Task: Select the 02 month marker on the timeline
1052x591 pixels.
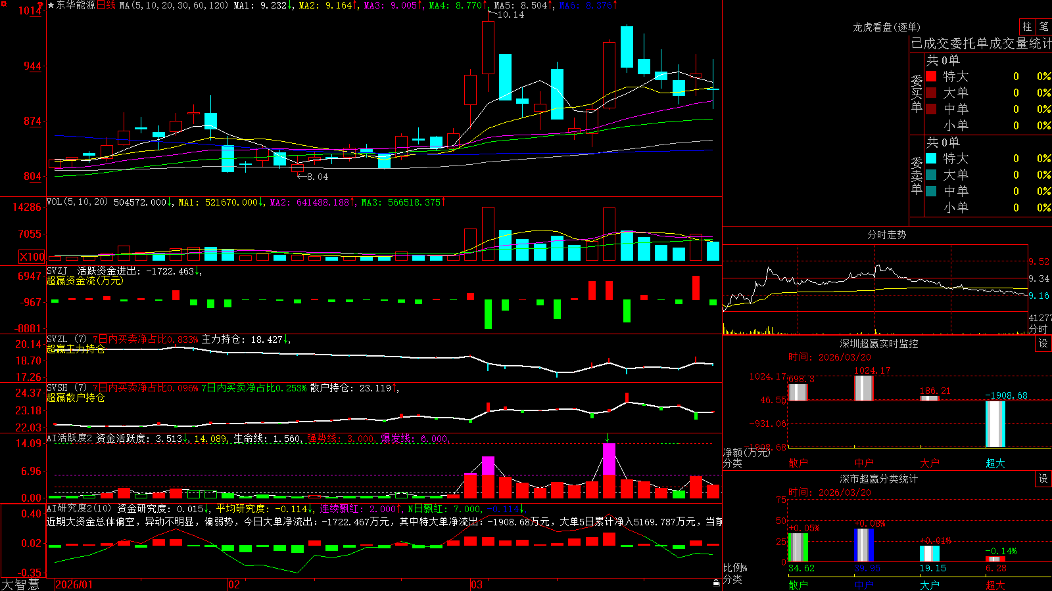Action: pyautogui.click(x=234, y=584)
